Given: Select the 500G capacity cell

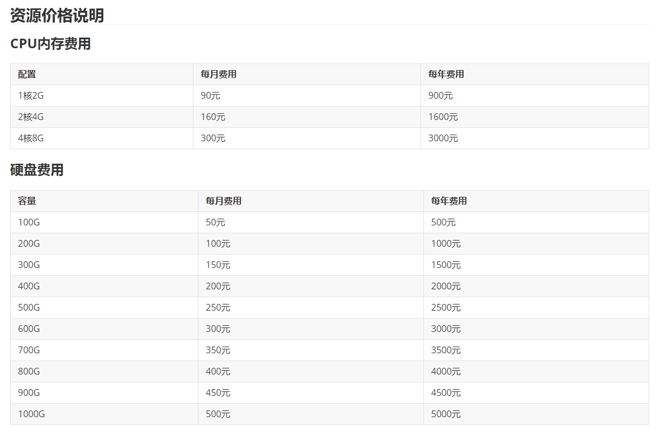Looking at the screenshot, I should (x=29, y=308).
